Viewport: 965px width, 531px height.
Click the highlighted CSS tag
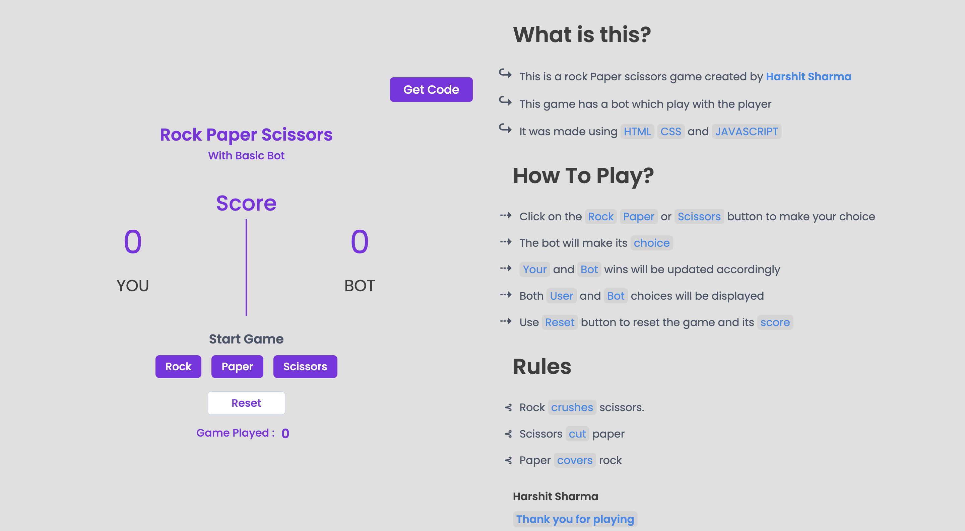[x=670, y=131]
